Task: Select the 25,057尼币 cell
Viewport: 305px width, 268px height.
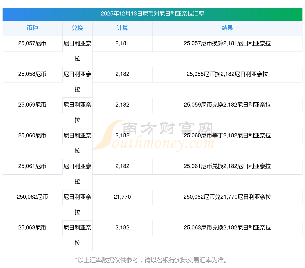Action: [32, 44]
